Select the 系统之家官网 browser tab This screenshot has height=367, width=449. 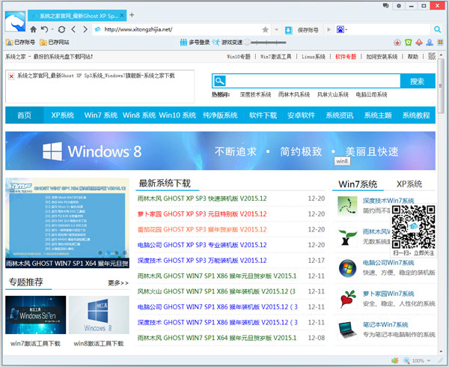(77, 16)
